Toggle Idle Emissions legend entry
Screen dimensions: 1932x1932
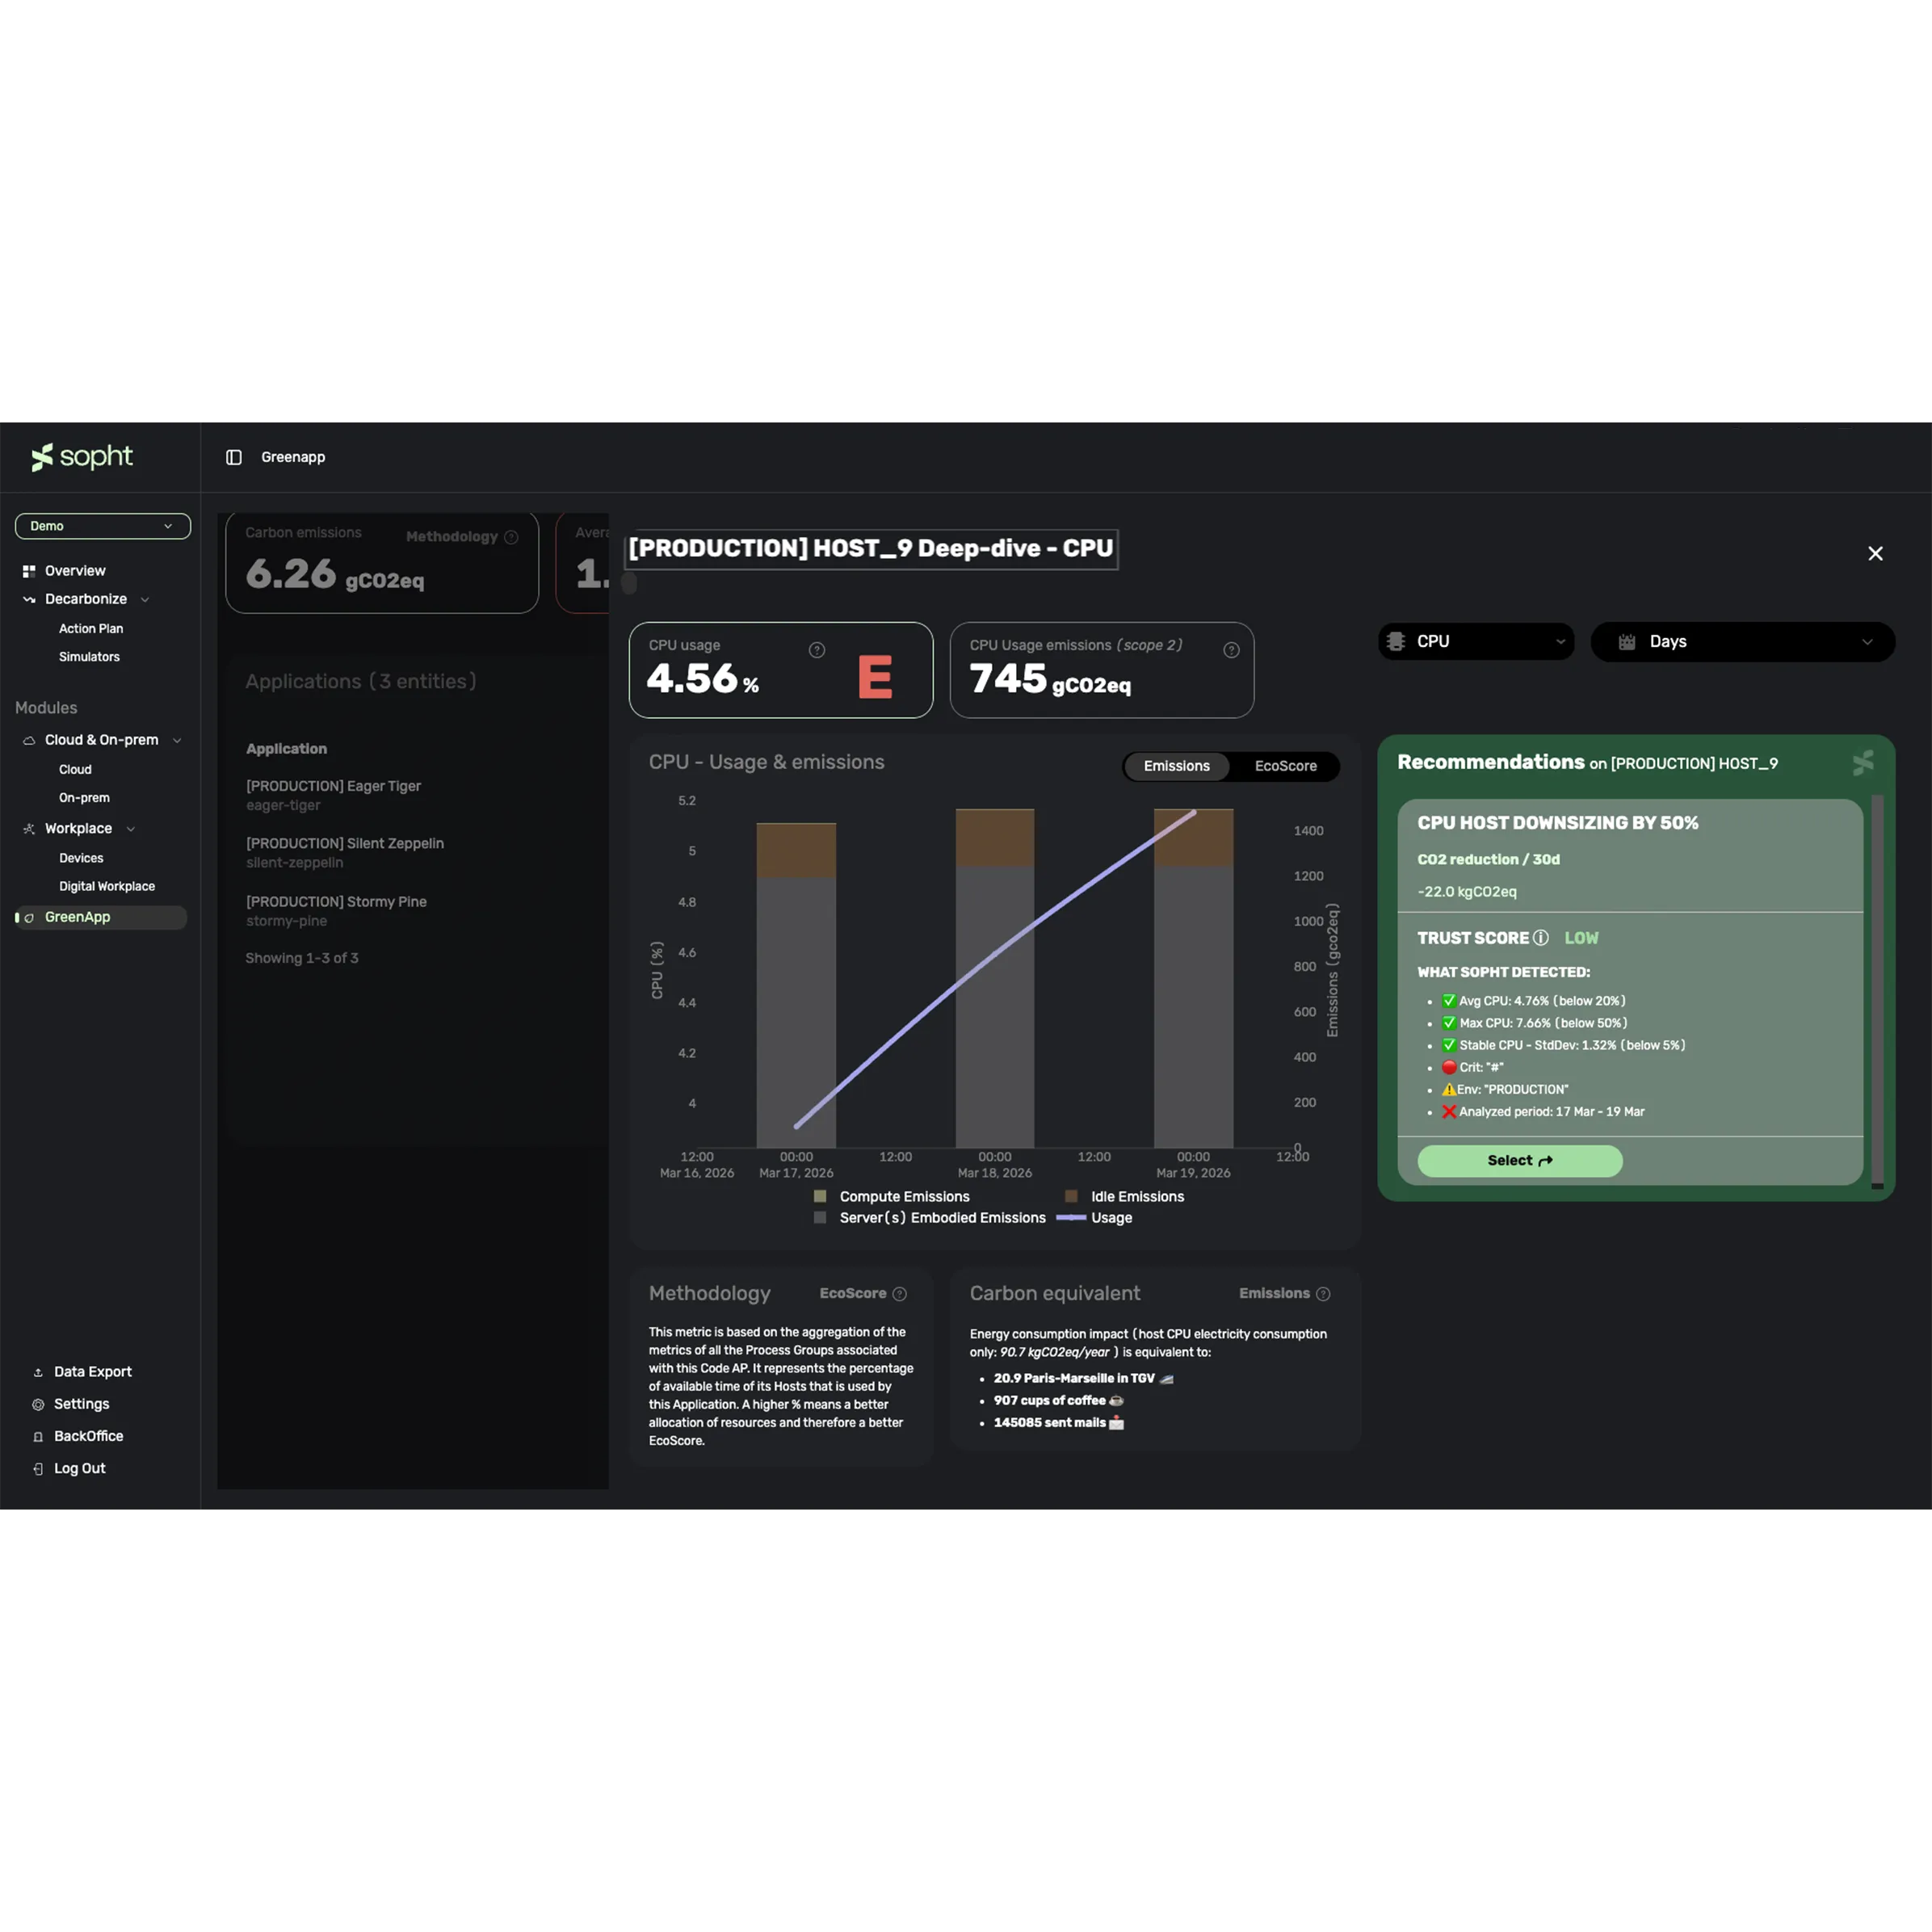tap(1125, 1197)
